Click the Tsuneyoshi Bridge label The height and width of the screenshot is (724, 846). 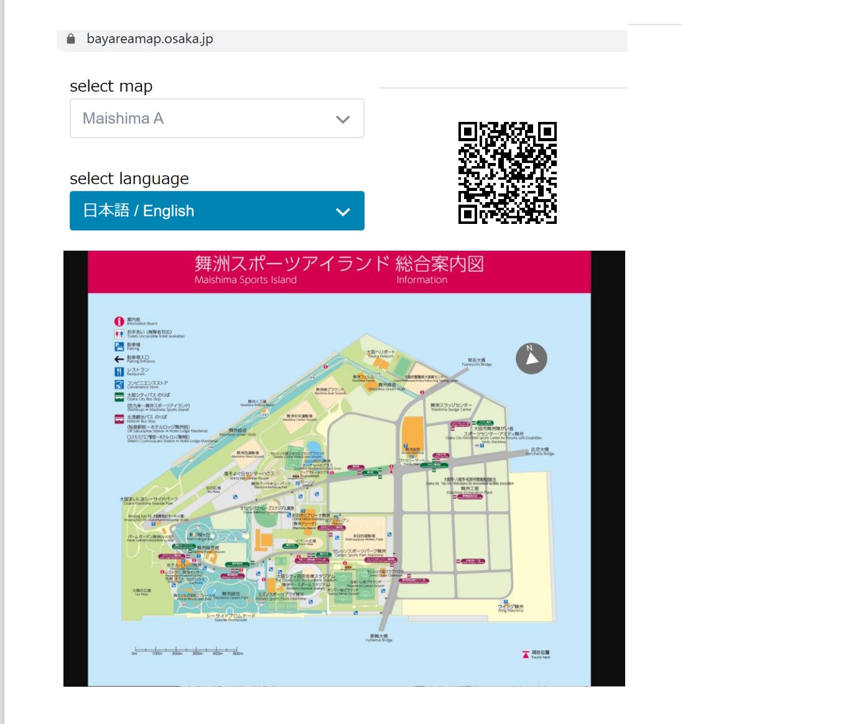(476, 363)
